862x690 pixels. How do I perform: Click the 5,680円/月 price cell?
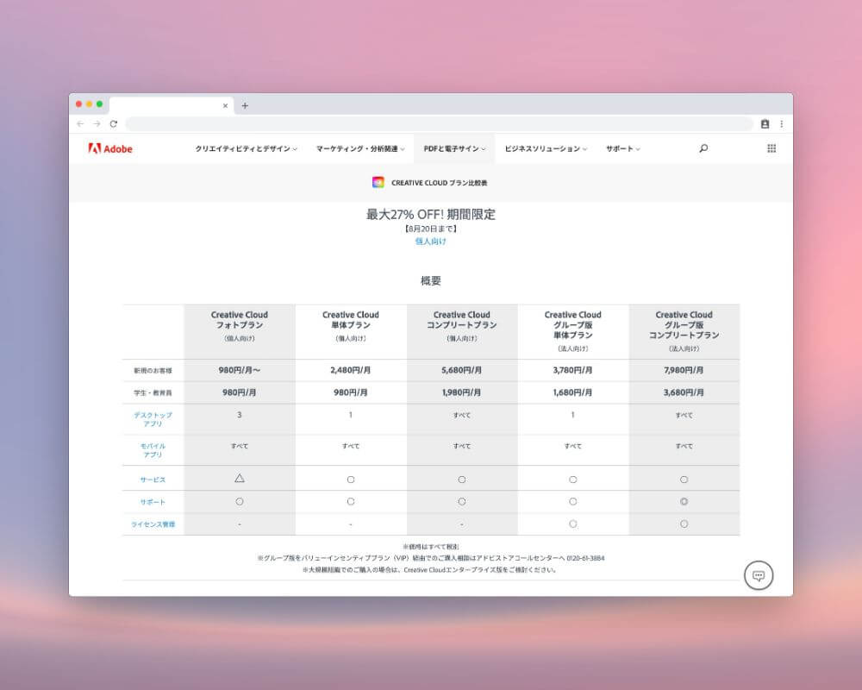(x=462, y=370)
